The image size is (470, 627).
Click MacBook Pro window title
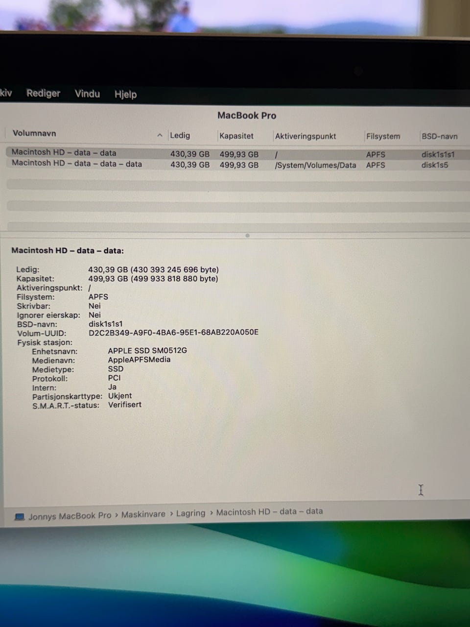point(247,116)
